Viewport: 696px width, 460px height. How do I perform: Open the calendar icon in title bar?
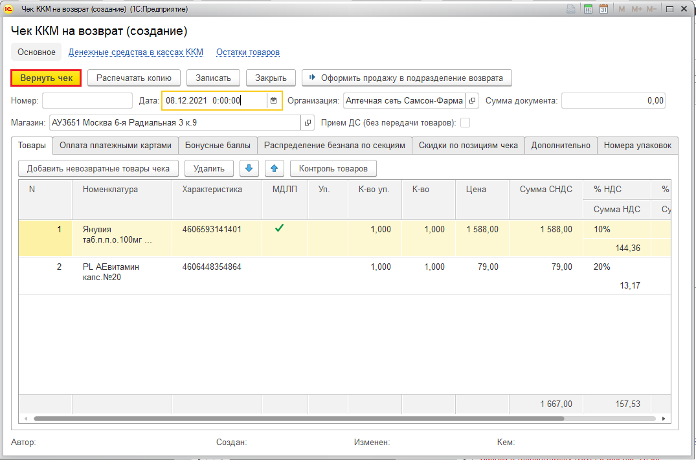pyautogui.click(x=603, y=9)
